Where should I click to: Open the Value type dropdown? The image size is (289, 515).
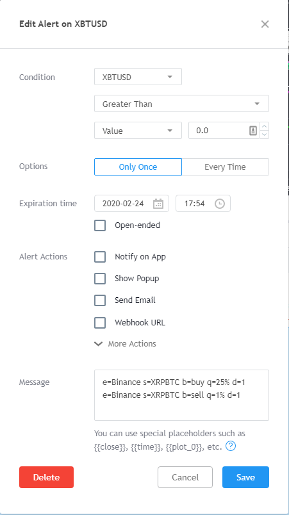click(138, 131)
